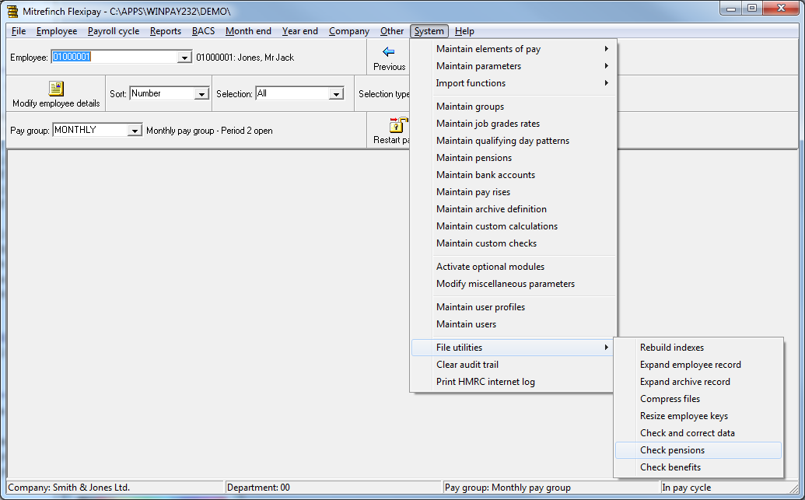The image size is (805, 500).
Task: Choose Maintain bank accounts
Action: tap(513, 175)
